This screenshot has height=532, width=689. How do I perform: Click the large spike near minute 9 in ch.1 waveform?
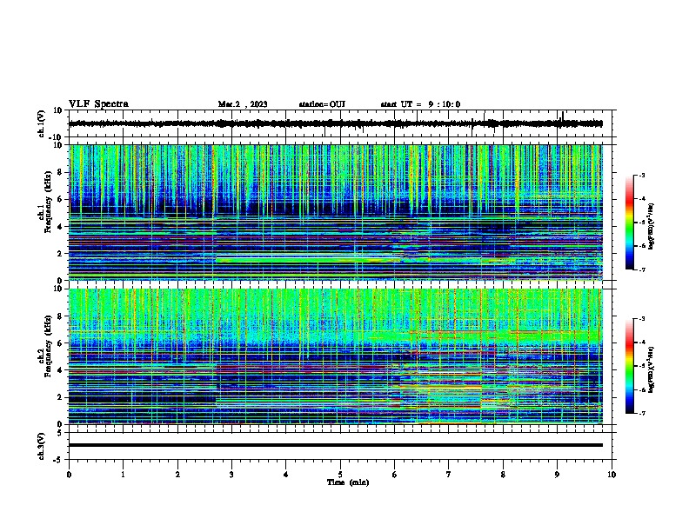click(563, 116)
